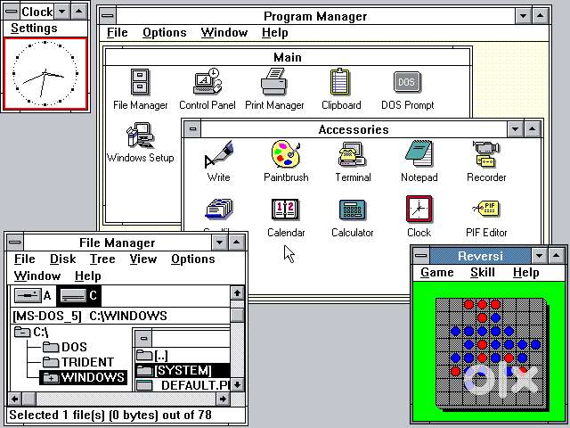570x428 pixels.
Task: Select the DOS folder in tree
Action: (65, 347)
